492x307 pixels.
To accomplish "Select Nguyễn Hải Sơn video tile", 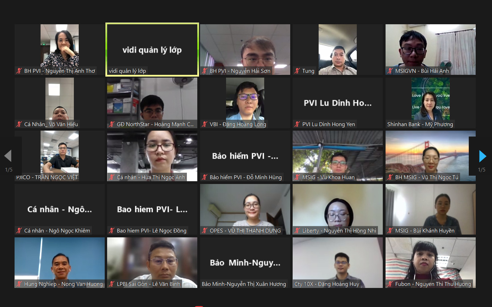I will click(245, 50).
